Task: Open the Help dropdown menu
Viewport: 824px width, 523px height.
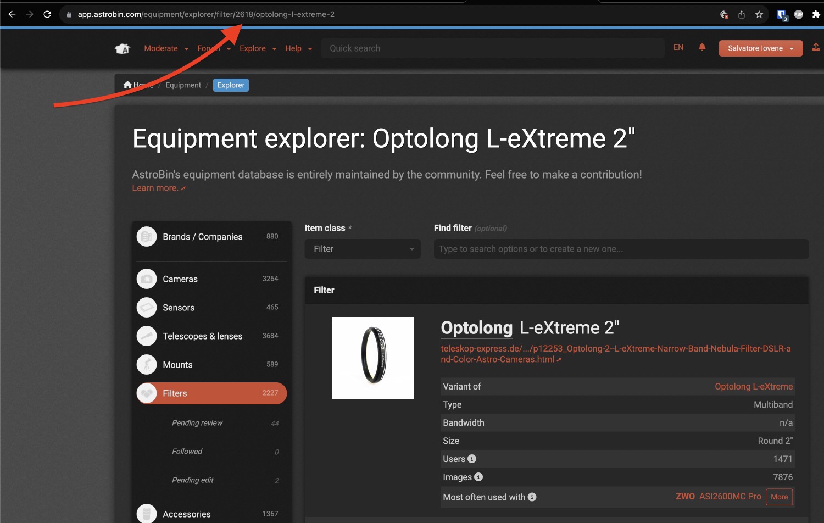Action: coord(298,48)
